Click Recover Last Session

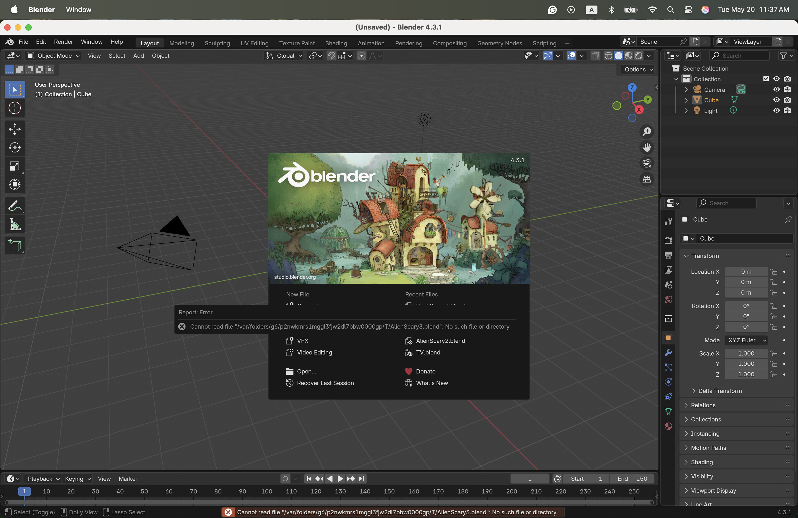(x=325, y=383)
